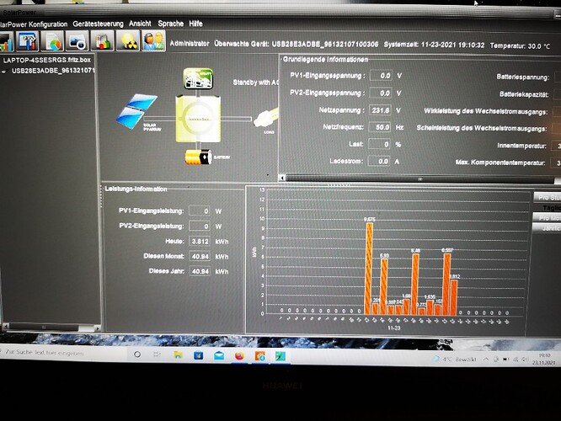Click the green SolarPower taskbar icon
561x421 pixels.
[280, 356]
